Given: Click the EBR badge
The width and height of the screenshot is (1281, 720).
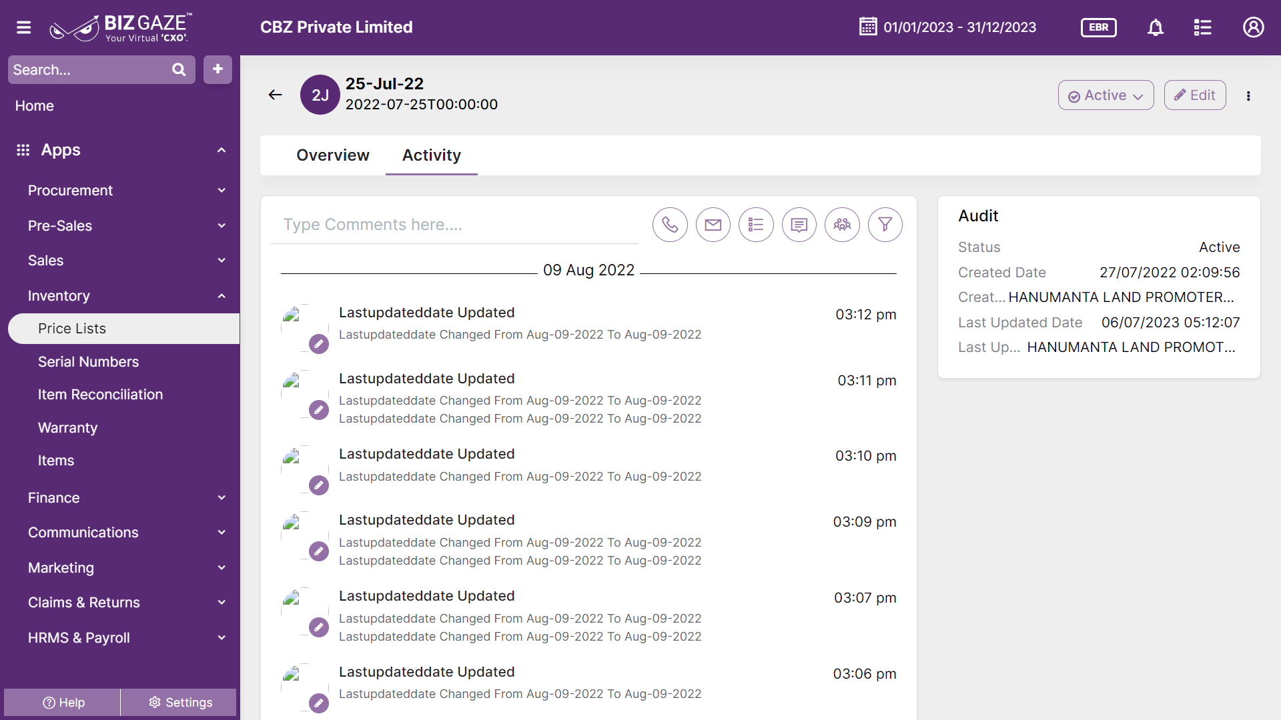Looking at the screenshot, I should click(x=1098, y=27).
